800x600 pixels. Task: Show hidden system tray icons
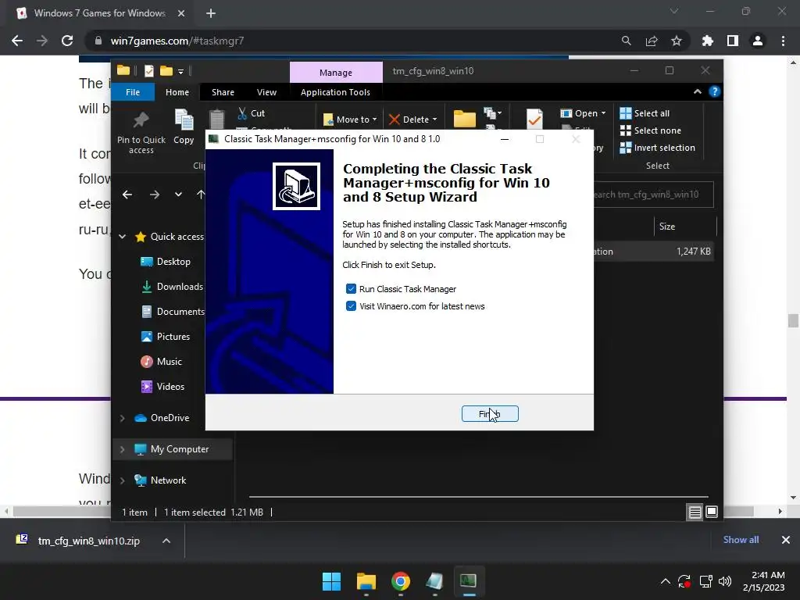[x=666, y=581]
